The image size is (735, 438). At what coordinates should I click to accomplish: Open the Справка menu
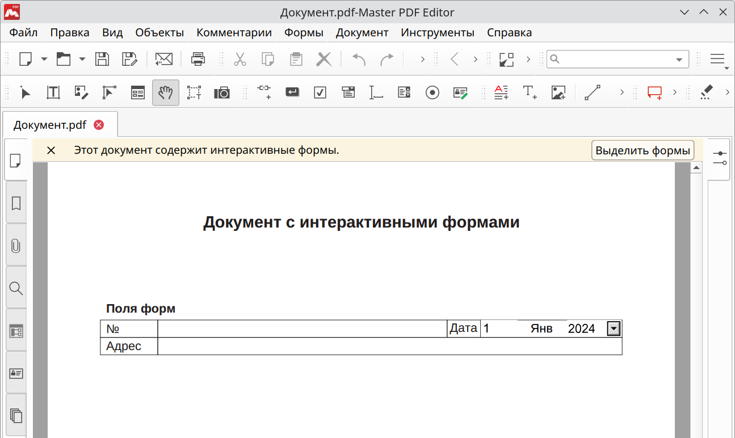[x=509, y=32]
